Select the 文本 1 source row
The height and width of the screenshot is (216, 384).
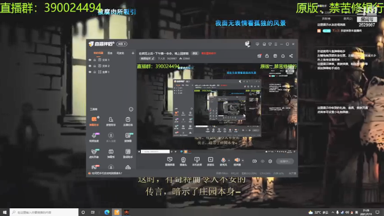click(111, 60)
